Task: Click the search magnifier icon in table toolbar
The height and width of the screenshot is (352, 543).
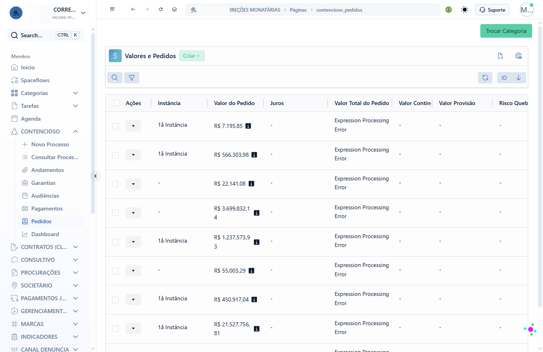Action: click(115, 78)
